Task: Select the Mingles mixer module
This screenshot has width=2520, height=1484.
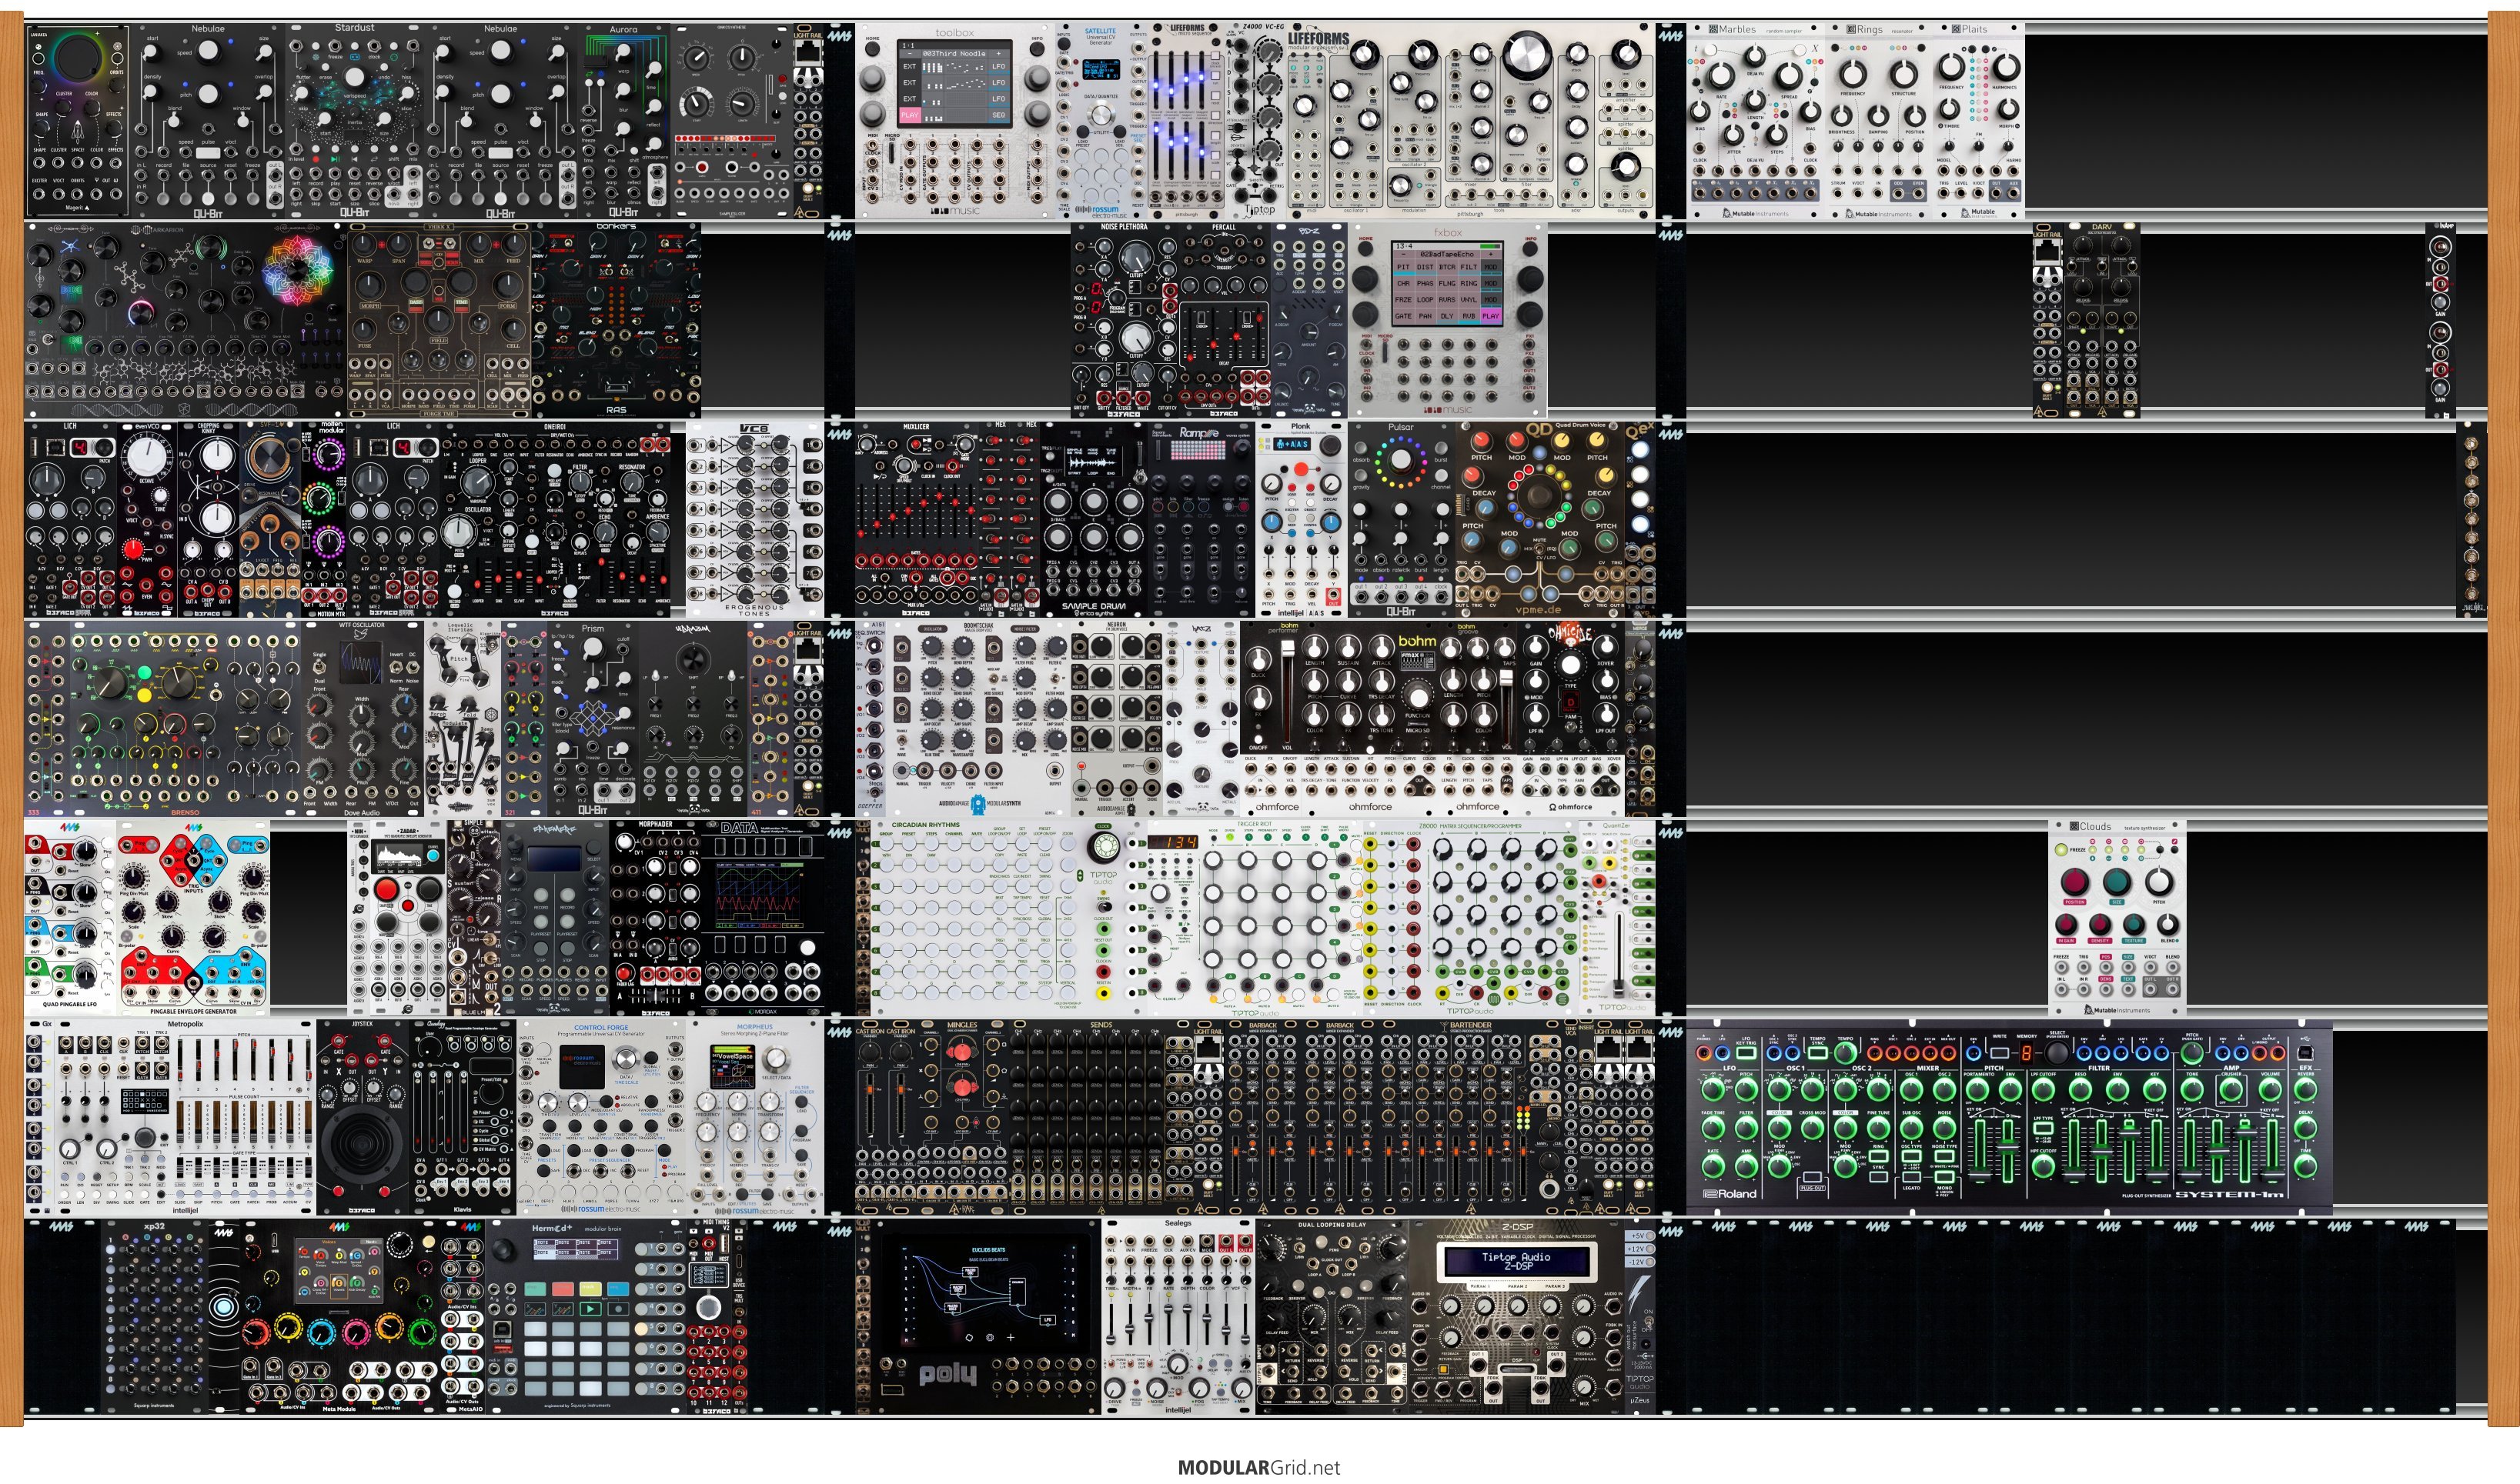Action: [x=962, y=1117]
